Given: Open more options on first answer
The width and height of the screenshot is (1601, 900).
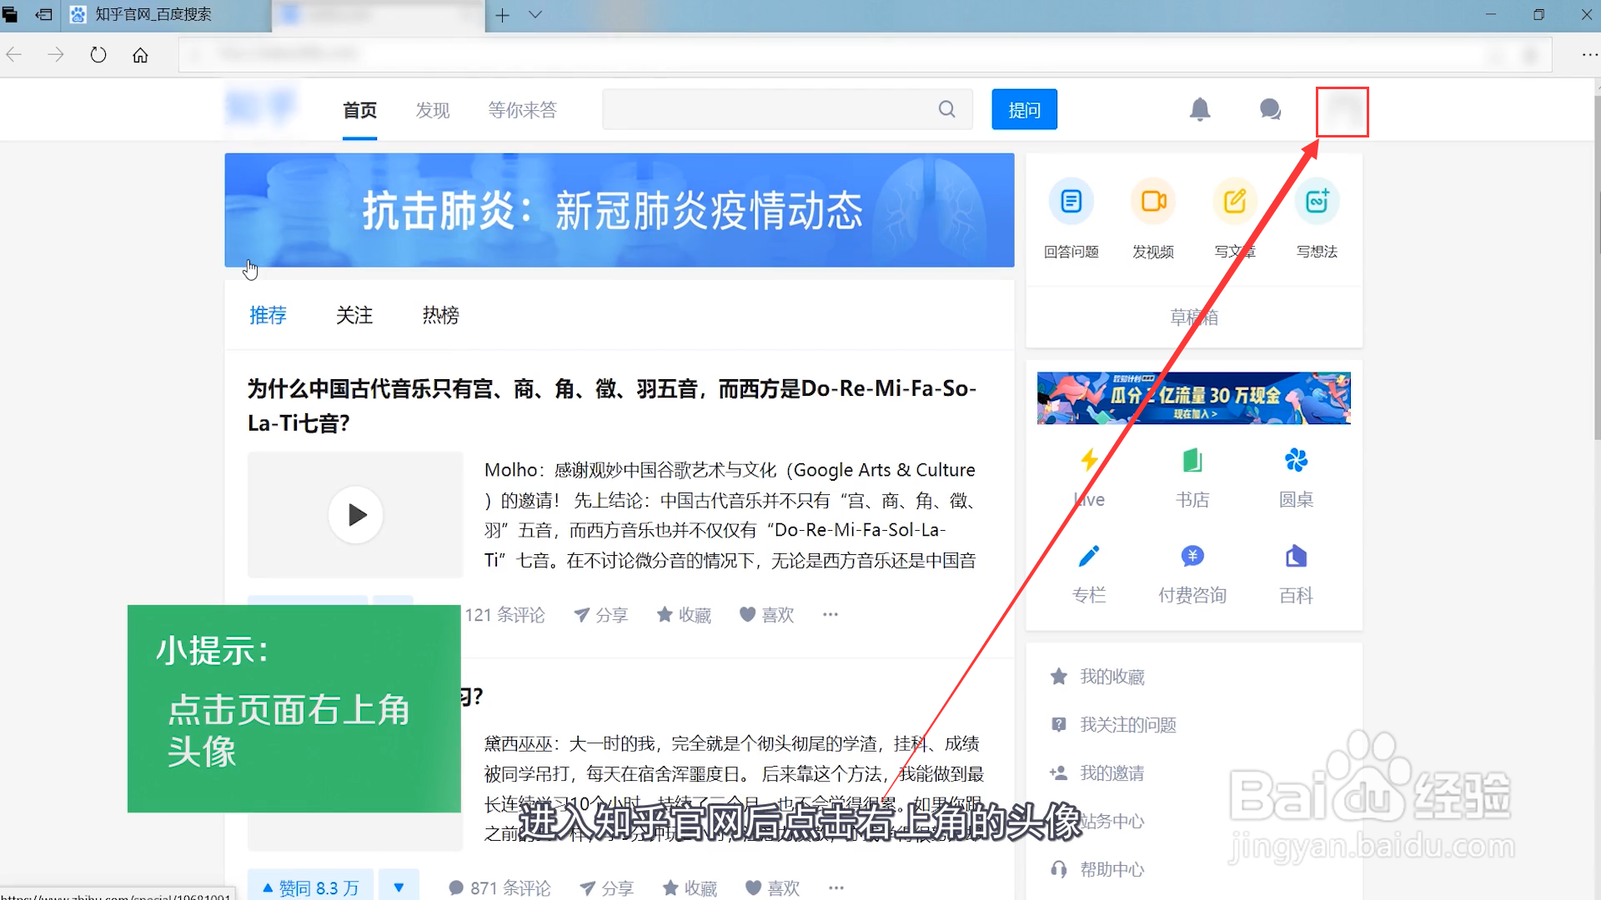Looking at the screenshot, I should pyautogui.click(x=831, y=615).
